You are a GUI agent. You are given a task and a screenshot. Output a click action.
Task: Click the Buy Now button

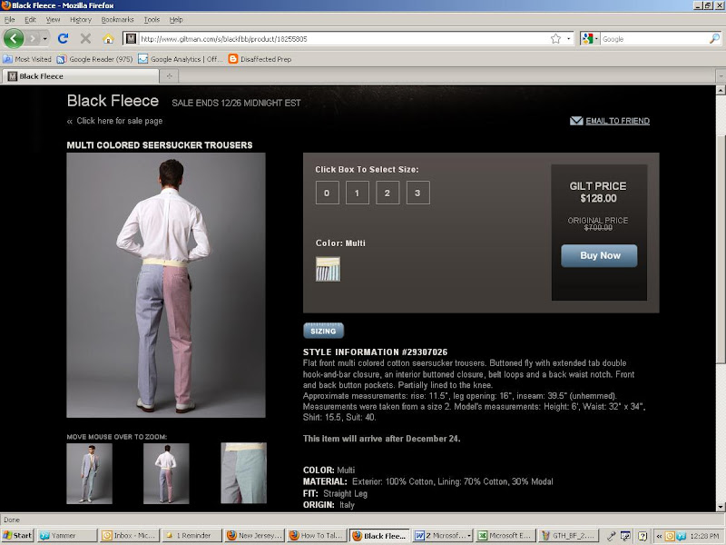[599, 256]
